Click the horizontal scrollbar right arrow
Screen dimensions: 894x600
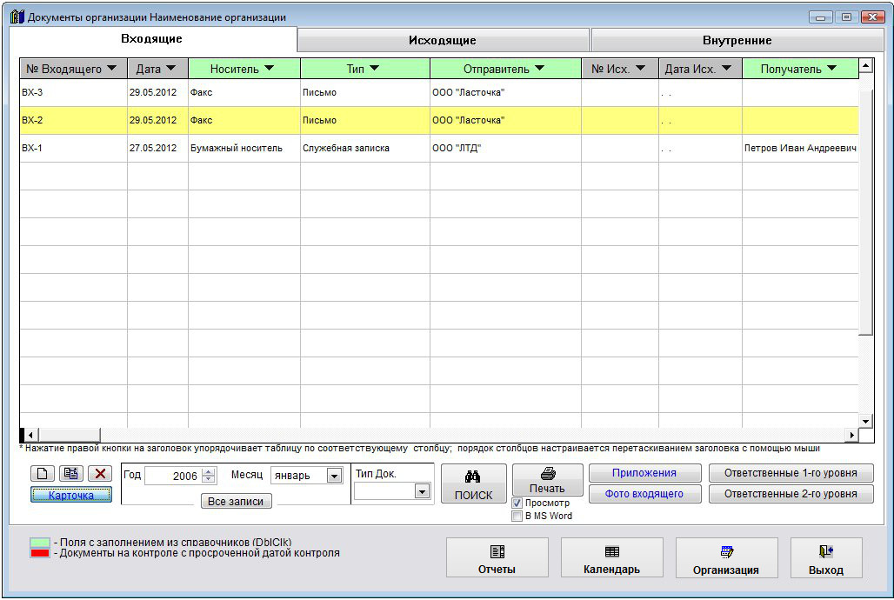tap(851, 435)
